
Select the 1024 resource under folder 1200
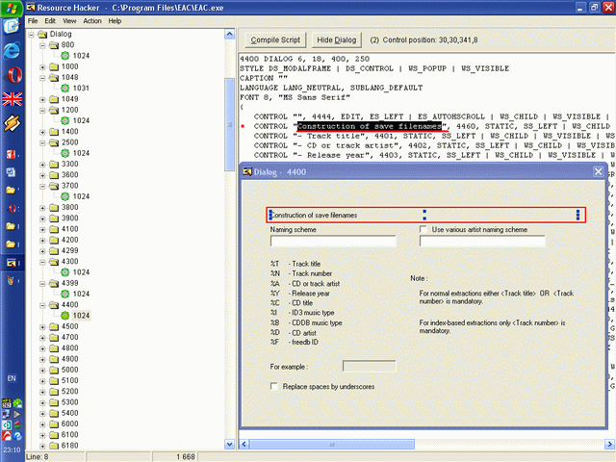[81, 120]
